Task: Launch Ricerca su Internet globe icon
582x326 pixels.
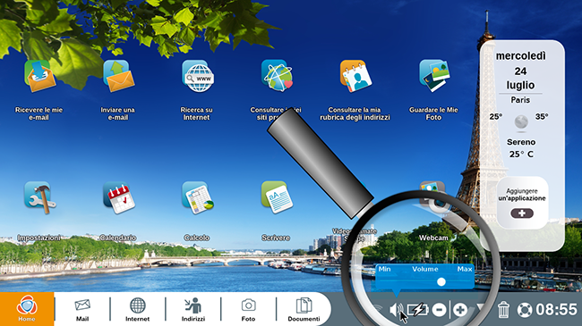Action: (x=198, y=76)
